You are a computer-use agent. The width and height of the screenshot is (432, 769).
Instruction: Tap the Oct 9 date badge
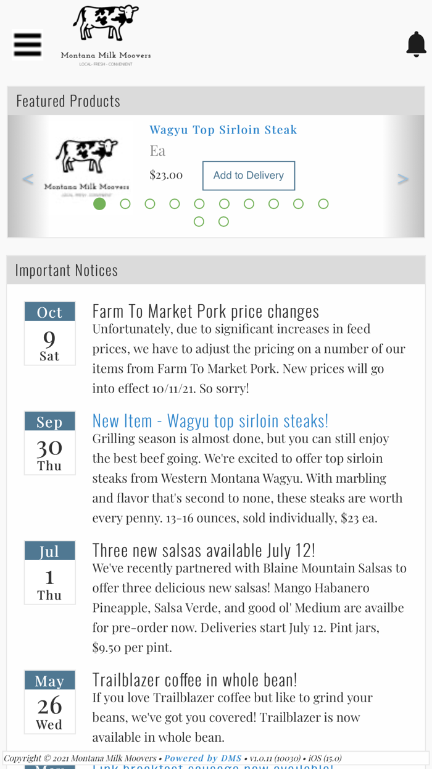[50, 333]
